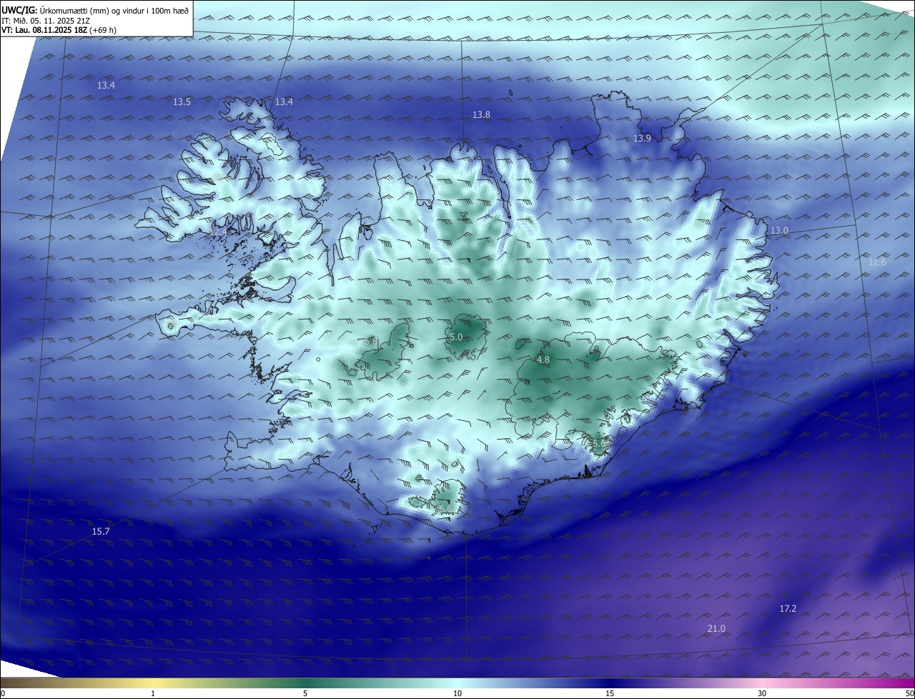Image resolution: width=915 pixels, height=699 pixels.
Task: Click the 13.9 value label on the map
Action: click(642, 139)
